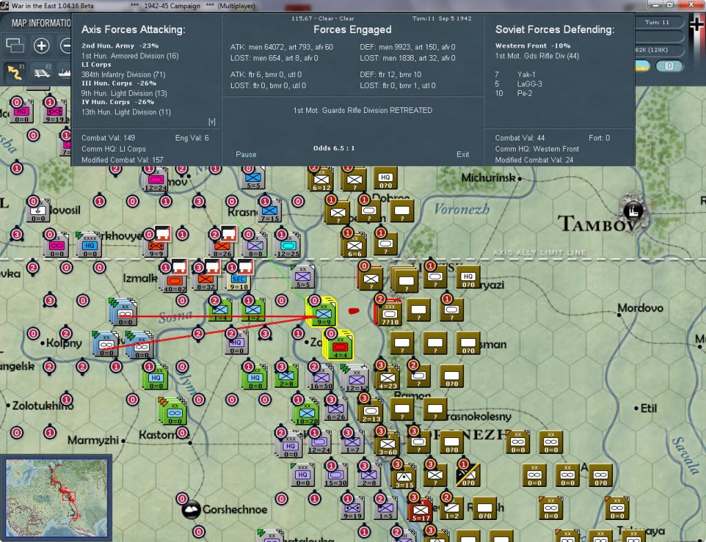Click the Gorshechnoe town marker icon
The width and height of the screenshot is (706, 542).
[192, 510]
